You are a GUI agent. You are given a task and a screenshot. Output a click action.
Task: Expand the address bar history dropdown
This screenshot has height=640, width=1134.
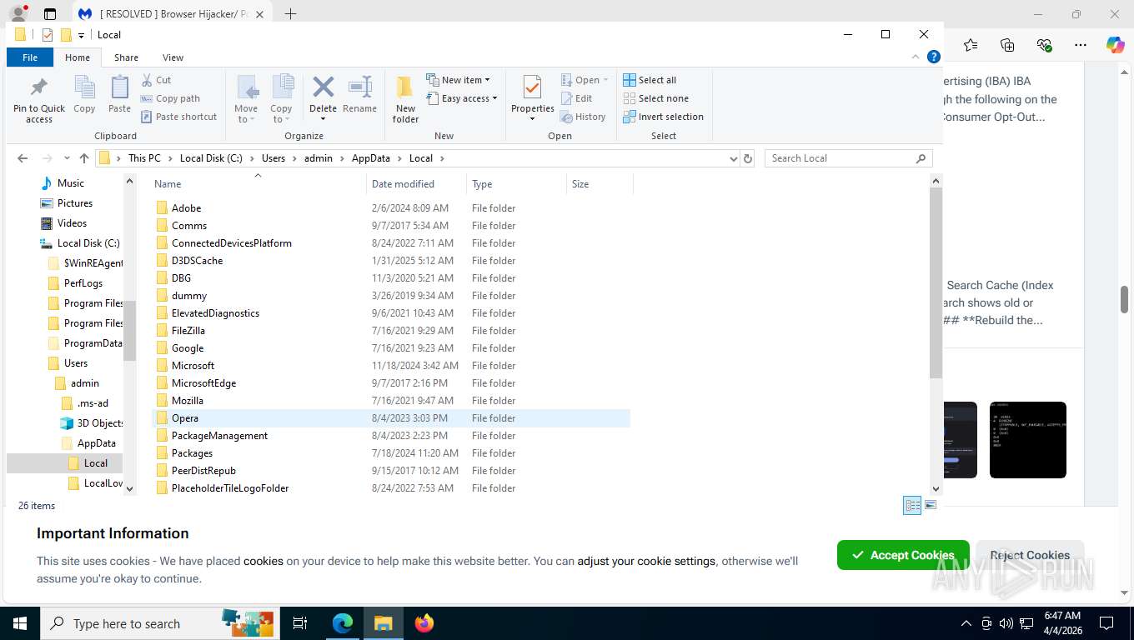[x=734, y=158]
